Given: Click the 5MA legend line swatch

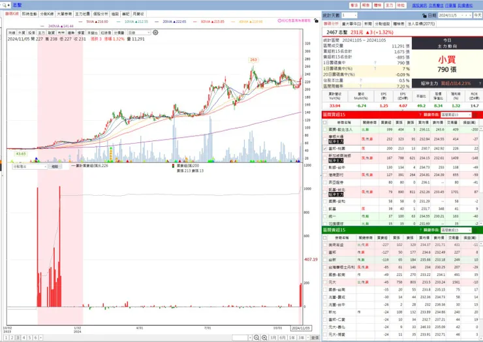Looking at the screenshot, I should tap(81, 22).
